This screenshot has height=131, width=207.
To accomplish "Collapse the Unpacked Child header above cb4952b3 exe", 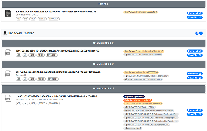I will [103, 89].
